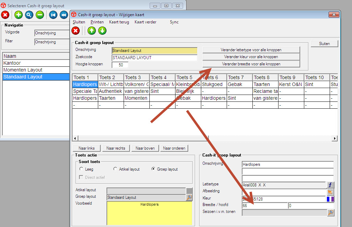Click the Lettertype field showing Arial|008
This screenshot has width=352, height=227.
pyautogui.click(x=284, y=185)
